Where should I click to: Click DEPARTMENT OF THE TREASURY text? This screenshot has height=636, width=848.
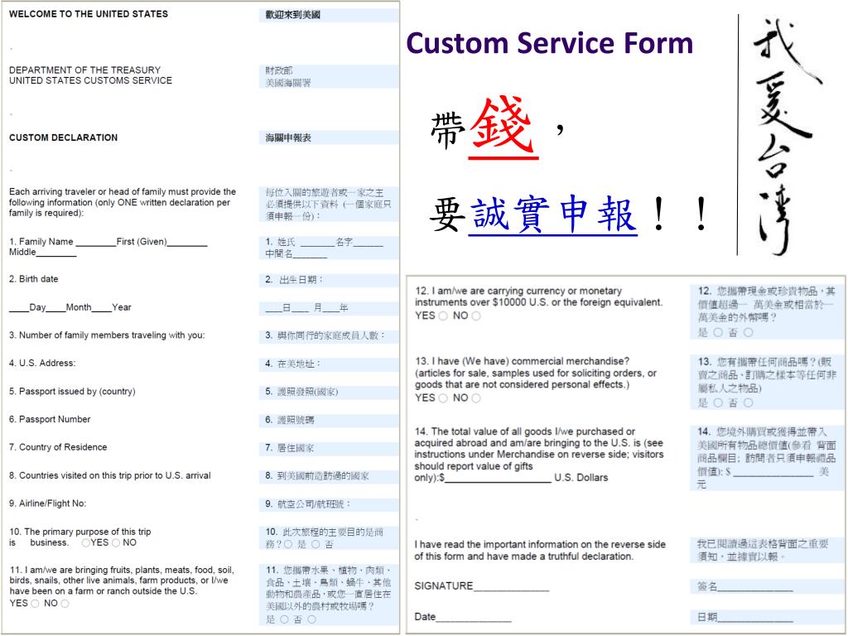click(85, 70)
